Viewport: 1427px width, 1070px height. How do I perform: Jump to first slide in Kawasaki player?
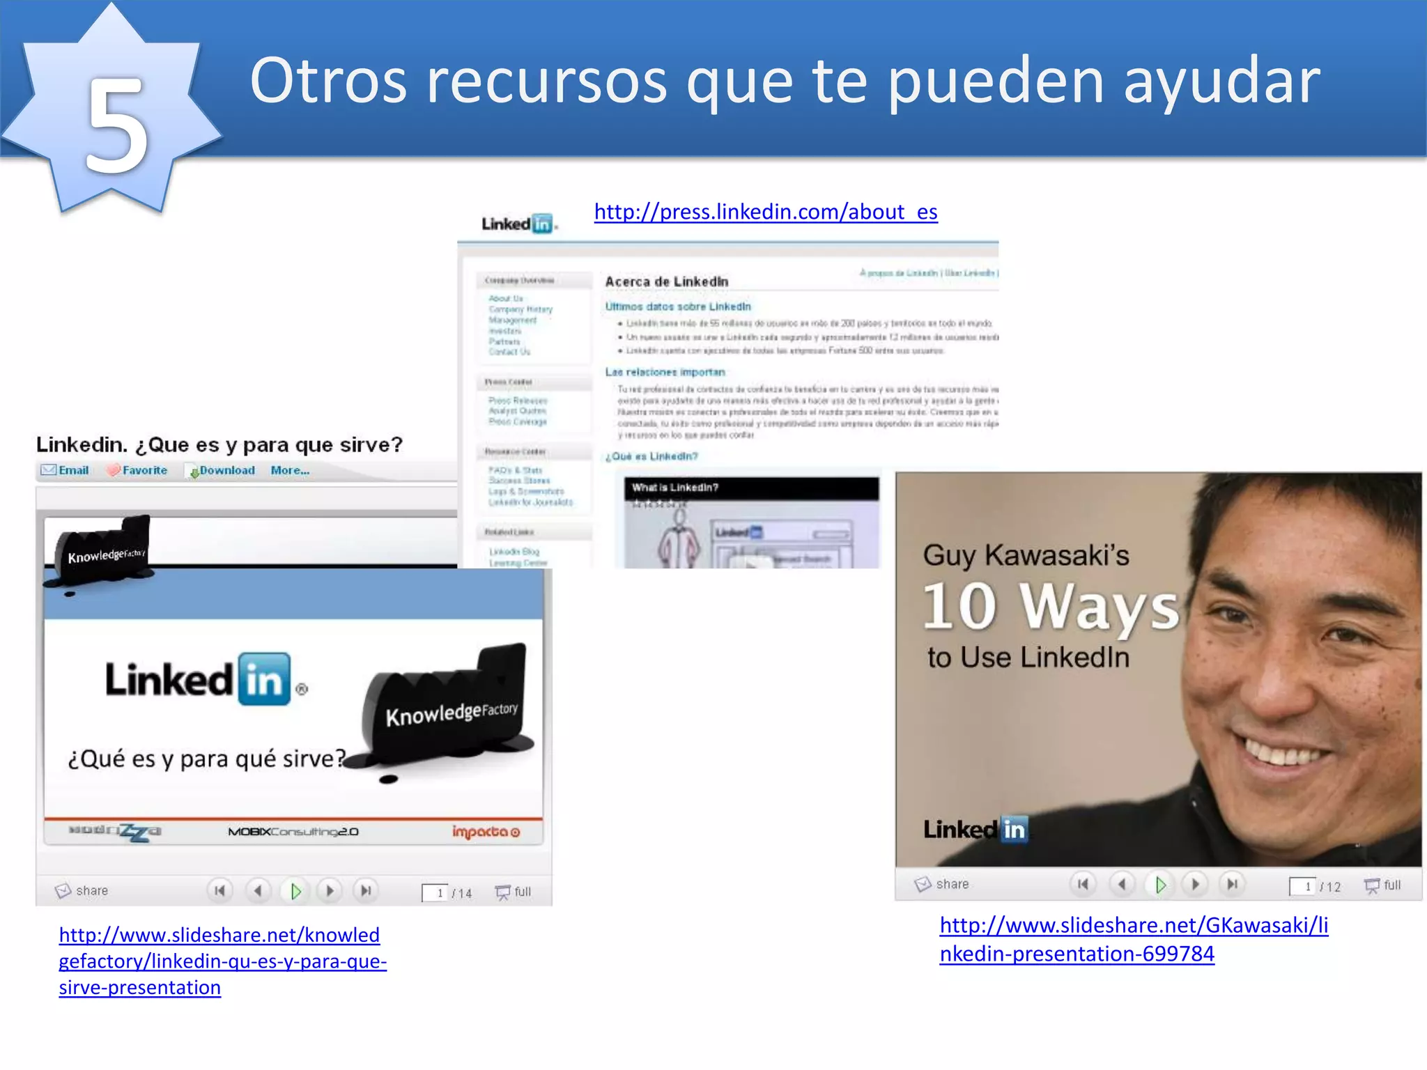[x=1083, y=884]
